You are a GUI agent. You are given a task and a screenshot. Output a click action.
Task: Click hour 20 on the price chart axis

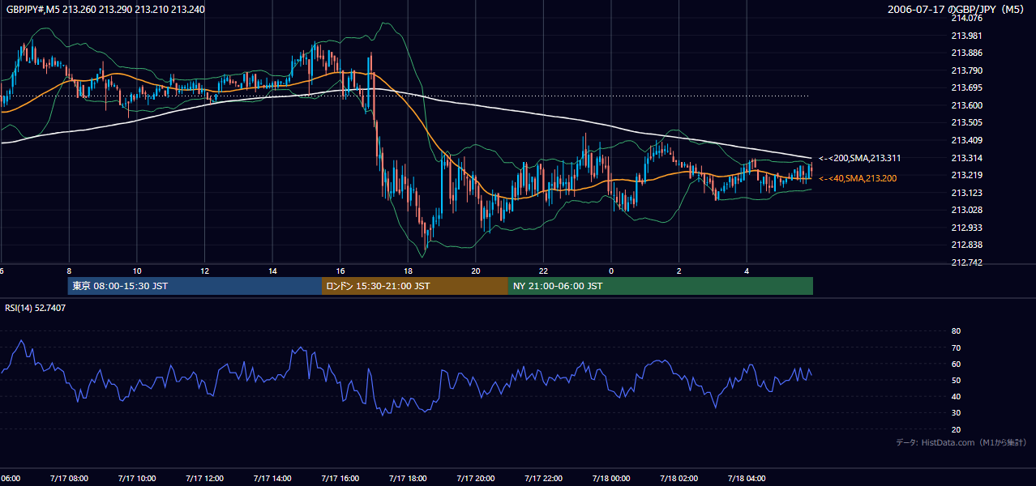(476, 271)
